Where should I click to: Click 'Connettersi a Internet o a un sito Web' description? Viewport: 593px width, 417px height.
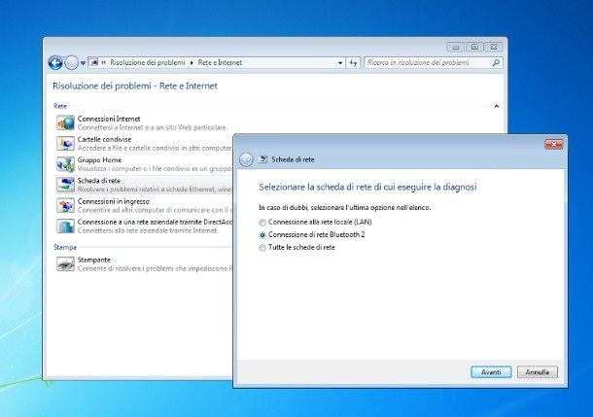pyautogui.click(x=152, y=127)
